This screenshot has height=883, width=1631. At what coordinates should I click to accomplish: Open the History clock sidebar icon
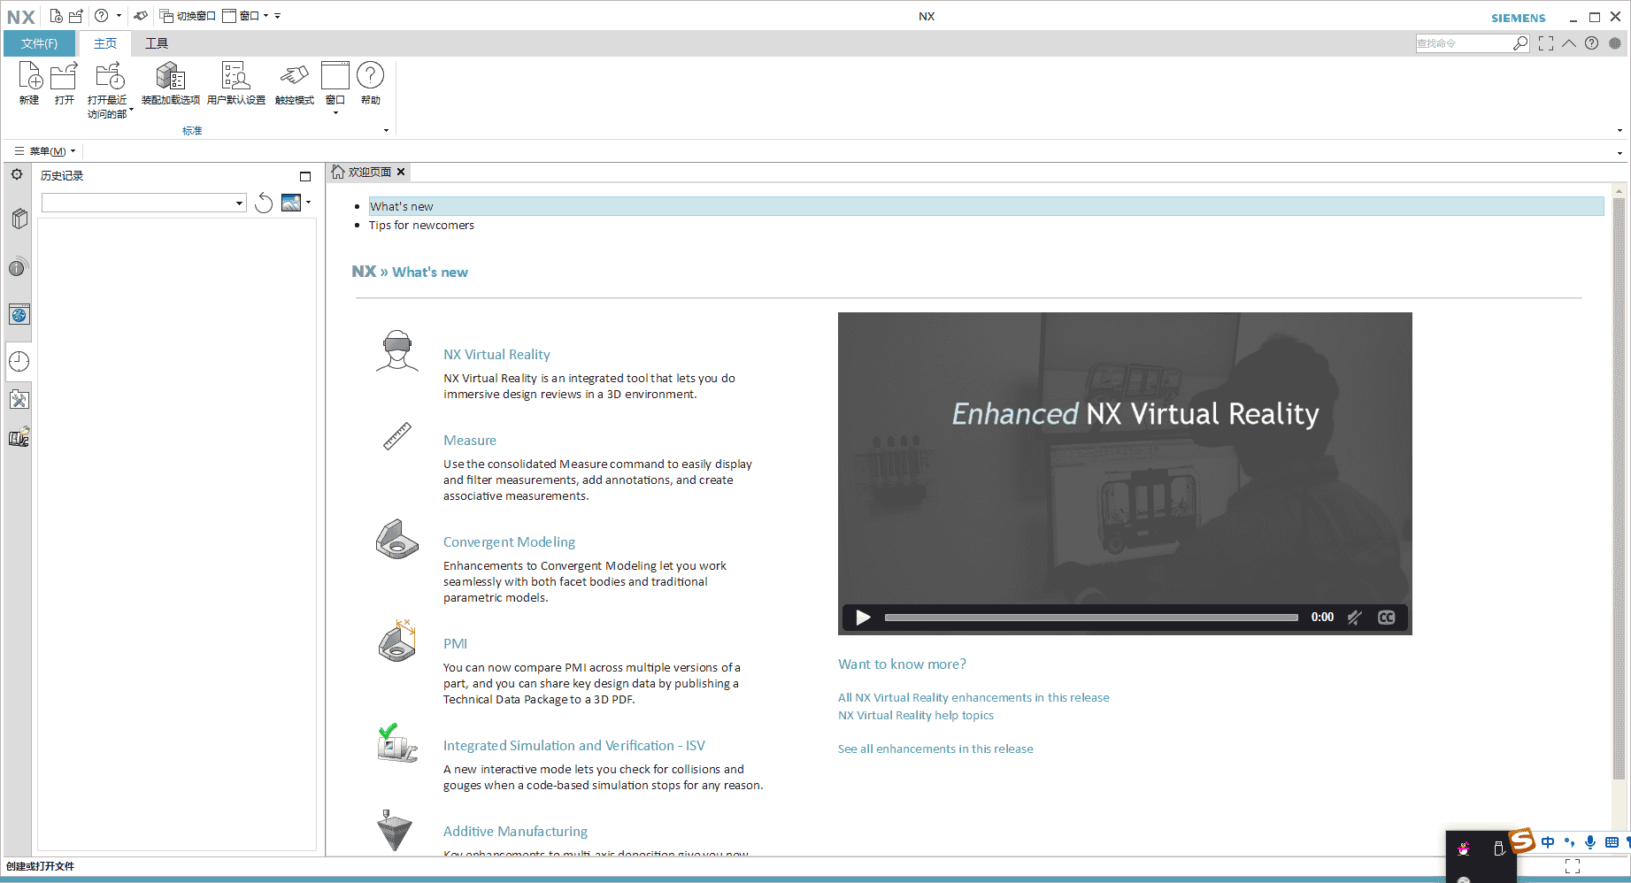click(19, 361)
